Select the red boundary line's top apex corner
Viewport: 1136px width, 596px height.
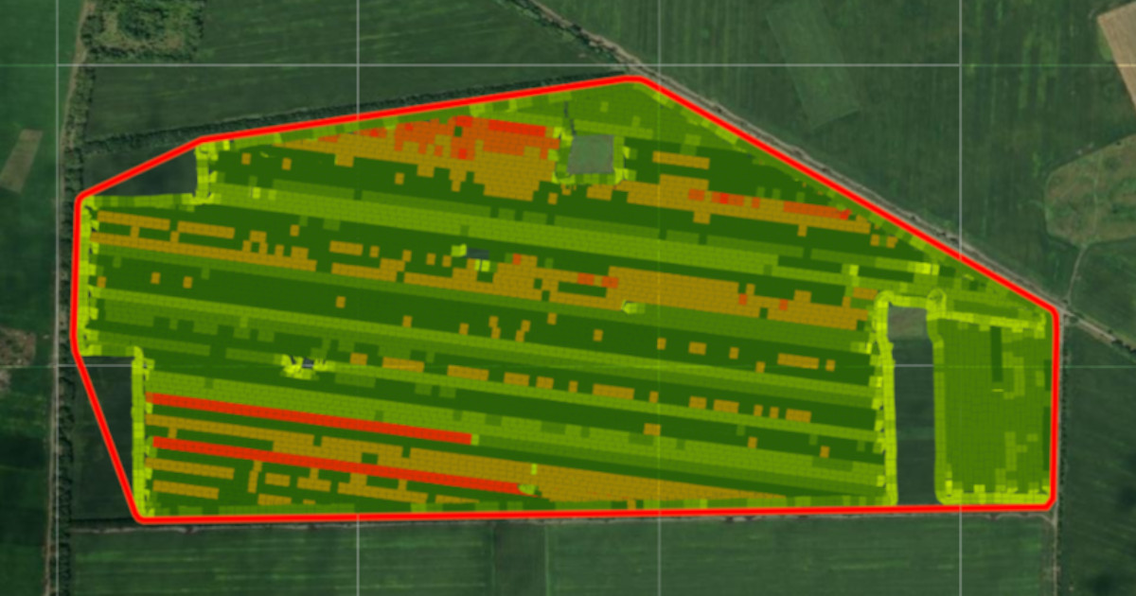pyautogui.click(x=637, y=79)
